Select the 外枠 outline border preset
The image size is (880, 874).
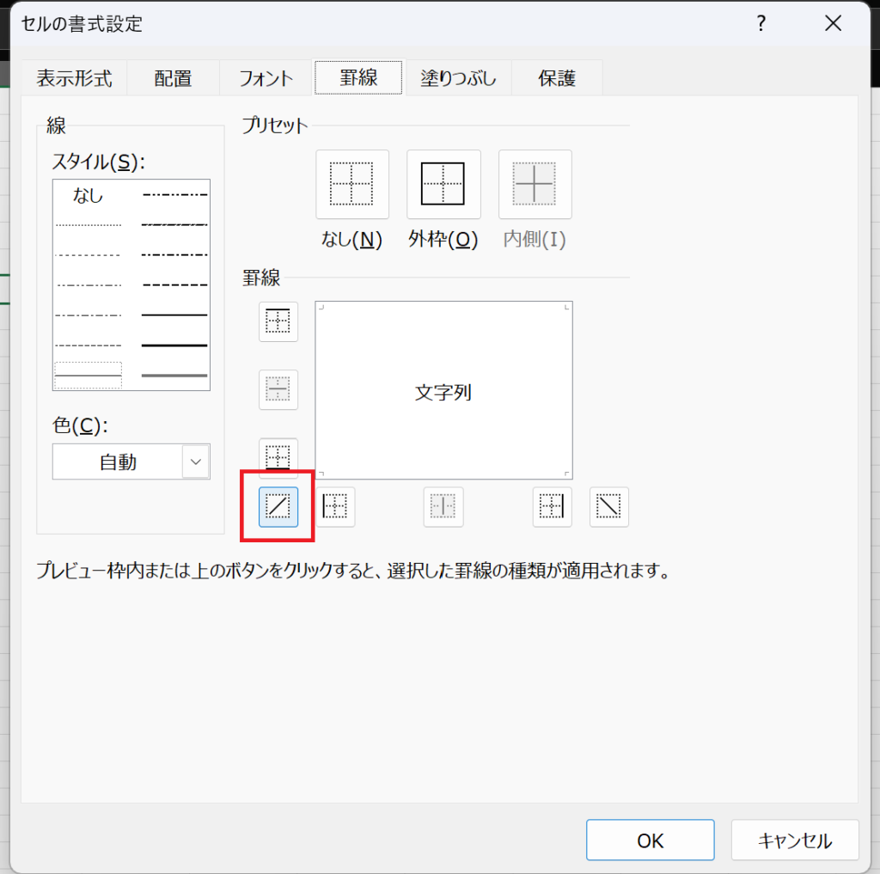pyautogui.click(x=443, y=184)
